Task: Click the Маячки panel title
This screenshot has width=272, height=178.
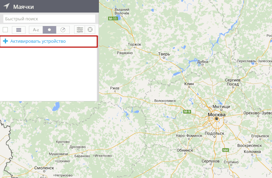Action: coord(23,7)
